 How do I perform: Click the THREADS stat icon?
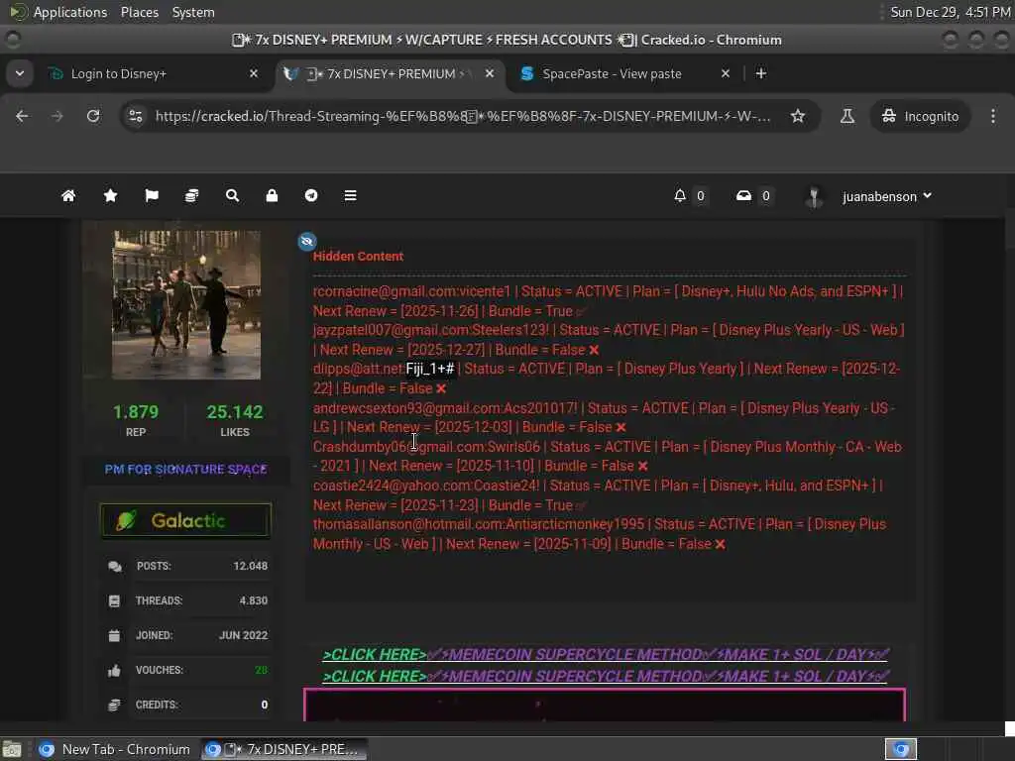[x=114, y=600]
